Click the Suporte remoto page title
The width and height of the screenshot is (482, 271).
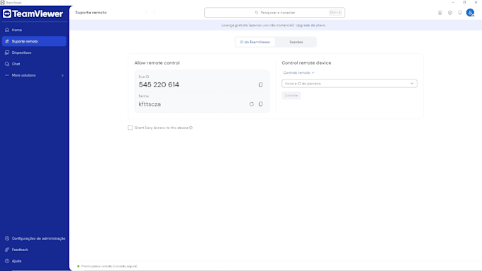coord(91,13)
